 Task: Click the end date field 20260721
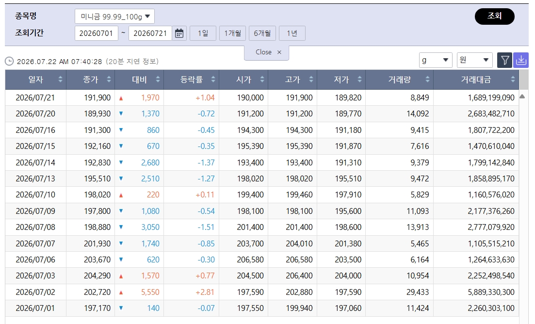pyautogui.click(x=150, y=33)
